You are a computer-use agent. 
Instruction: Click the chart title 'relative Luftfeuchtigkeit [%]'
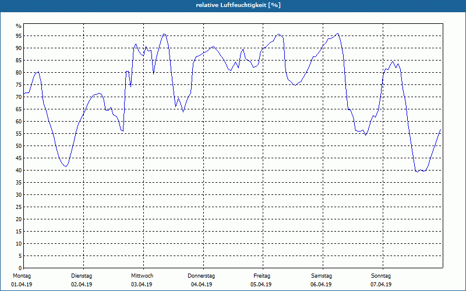(x=238, y=5)
